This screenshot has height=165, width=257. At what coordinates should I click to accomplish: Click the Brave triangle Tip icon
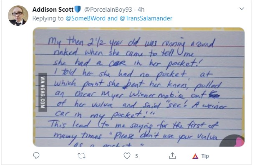(195, 156)
